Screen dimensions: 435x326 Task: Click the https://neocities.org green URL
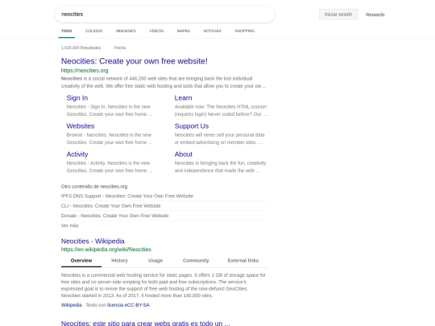[85, 70]
